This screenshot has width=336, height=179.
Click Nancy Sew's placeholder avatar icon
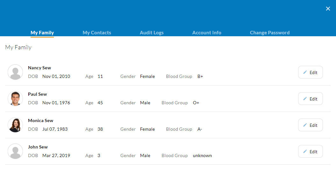[x=15, y=72]
